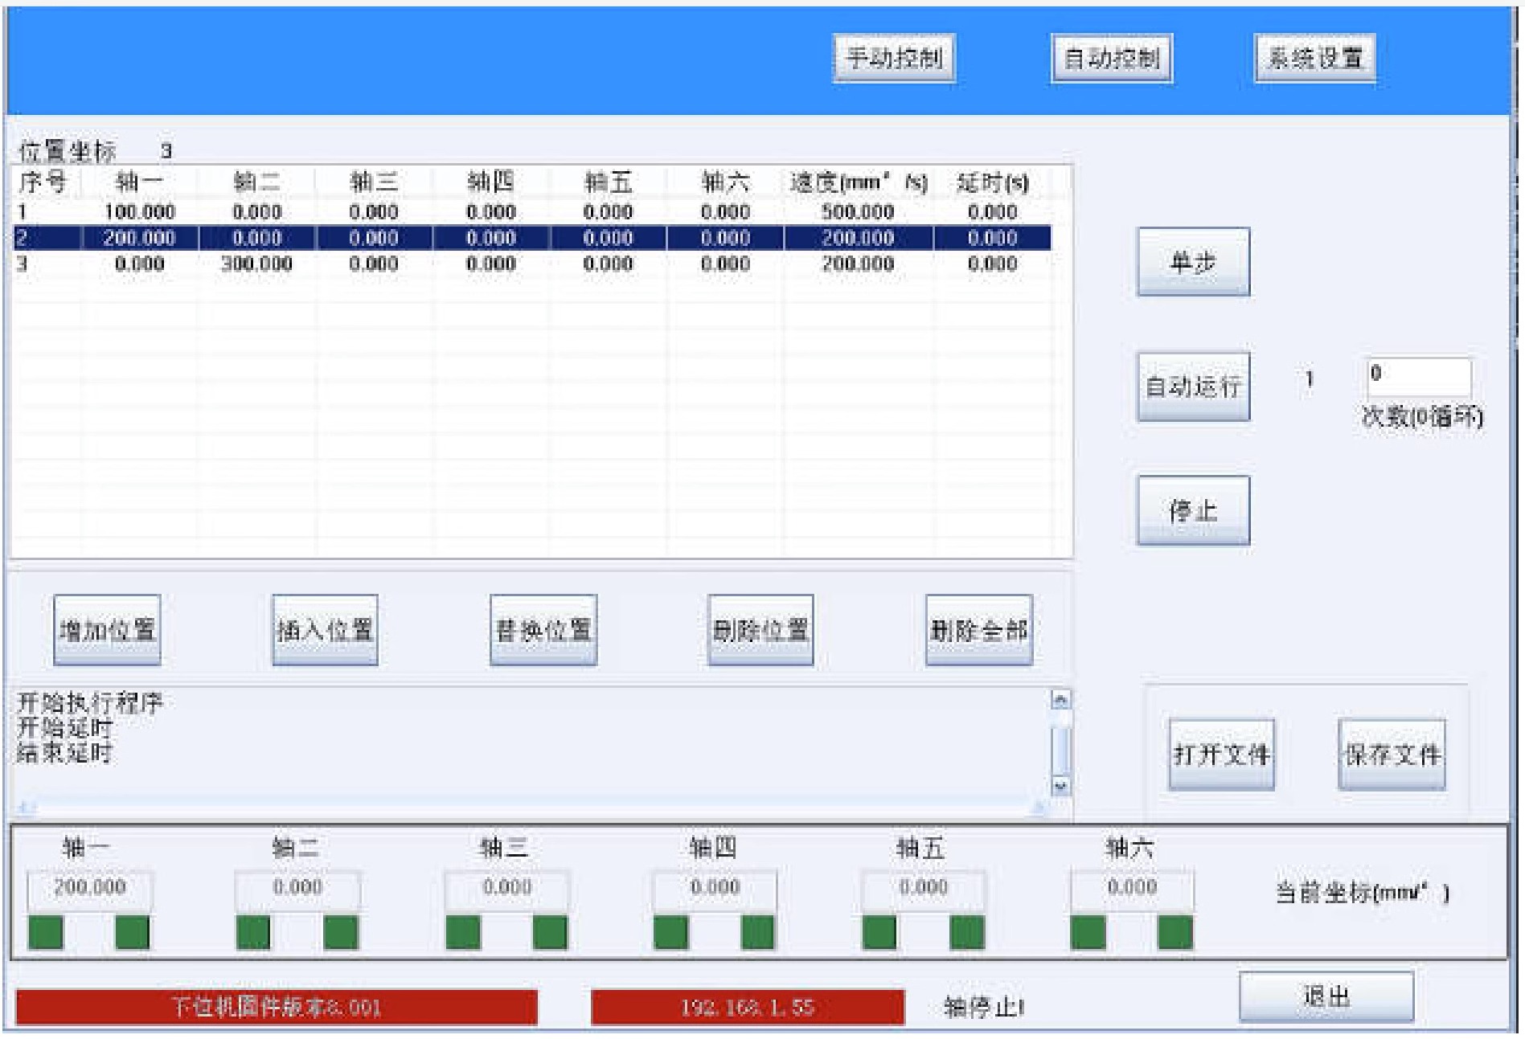Select highlighted row 2 in table
The image size is (1525, 1039).
click(532, 238)
